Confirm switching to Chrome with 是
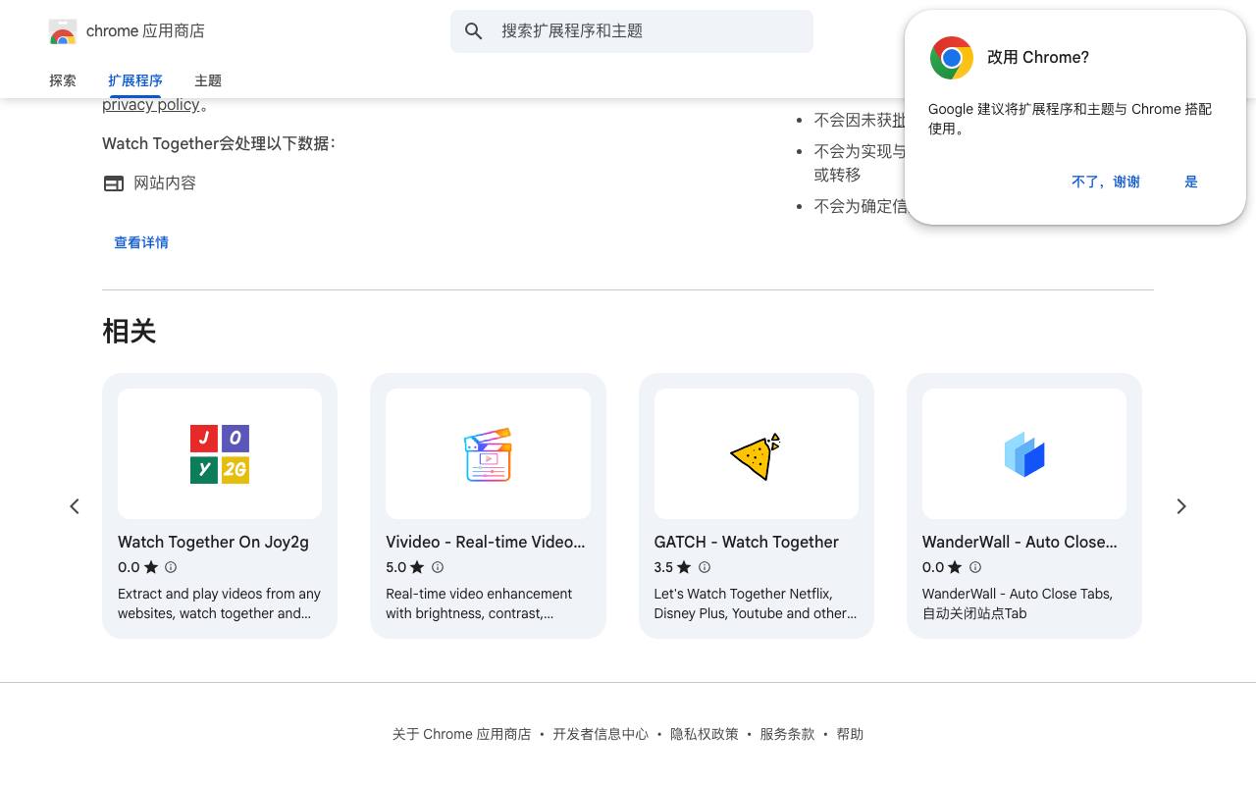The height and width of the screenshot is (785, 1256). [x=1191, y=182]
